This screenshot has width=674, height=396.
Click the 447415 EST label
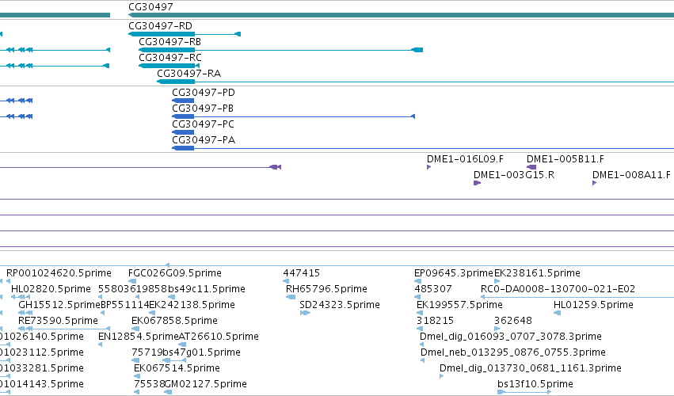(301, 273)
